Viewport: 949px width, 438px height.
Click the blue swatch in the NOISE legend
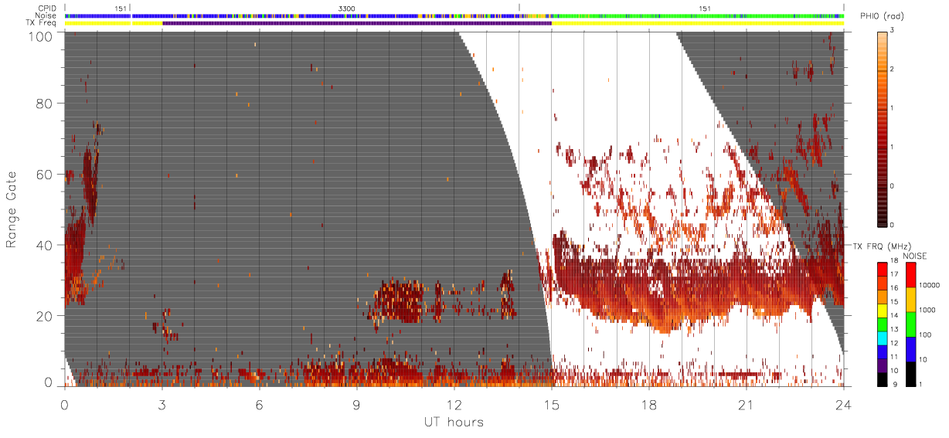coord(911,349)
